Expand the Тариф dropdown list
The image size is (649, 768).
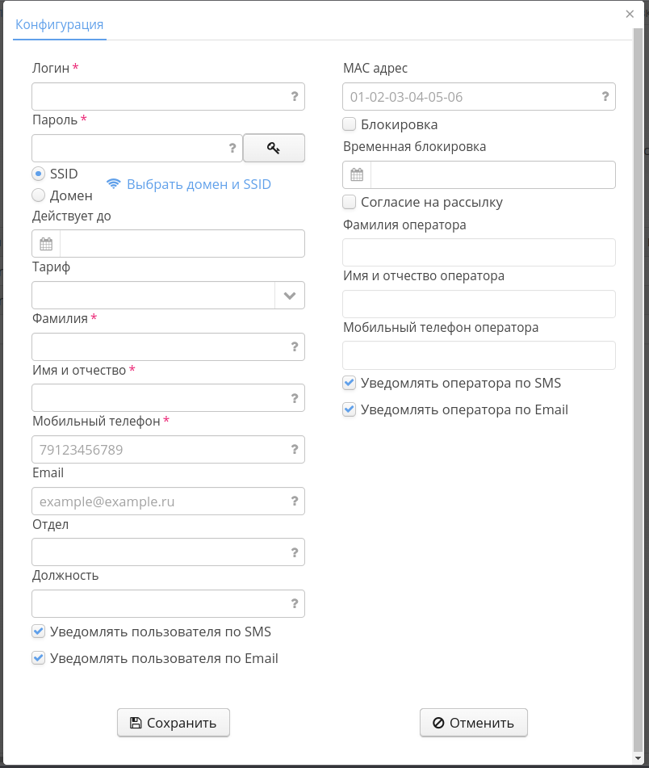[290, 296]
